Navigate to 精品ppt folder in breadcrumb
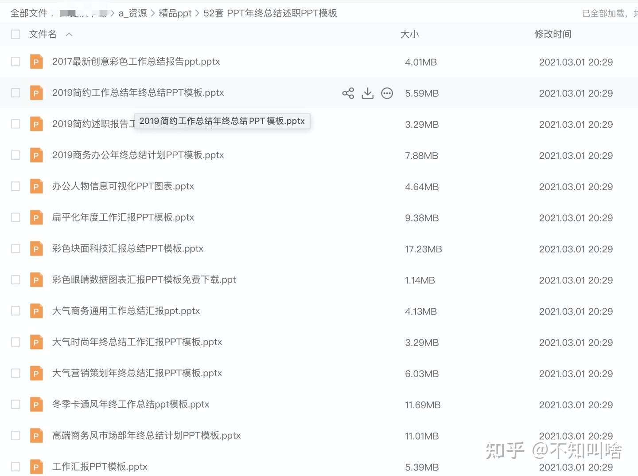 tap(175, 13)
